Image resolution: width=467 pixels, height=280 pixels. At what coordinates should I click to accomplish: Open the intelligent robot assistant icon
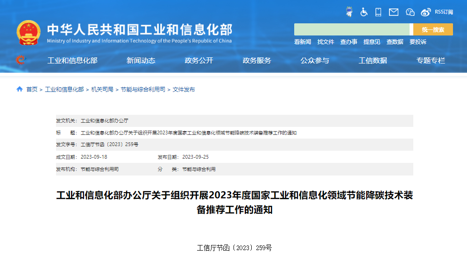pos(349,12)
